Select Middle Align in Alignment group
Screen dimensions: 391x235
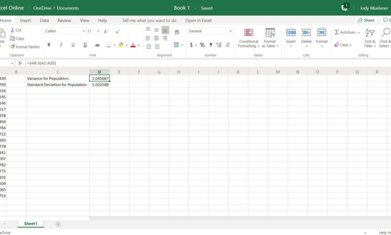(x=156, y=30)
